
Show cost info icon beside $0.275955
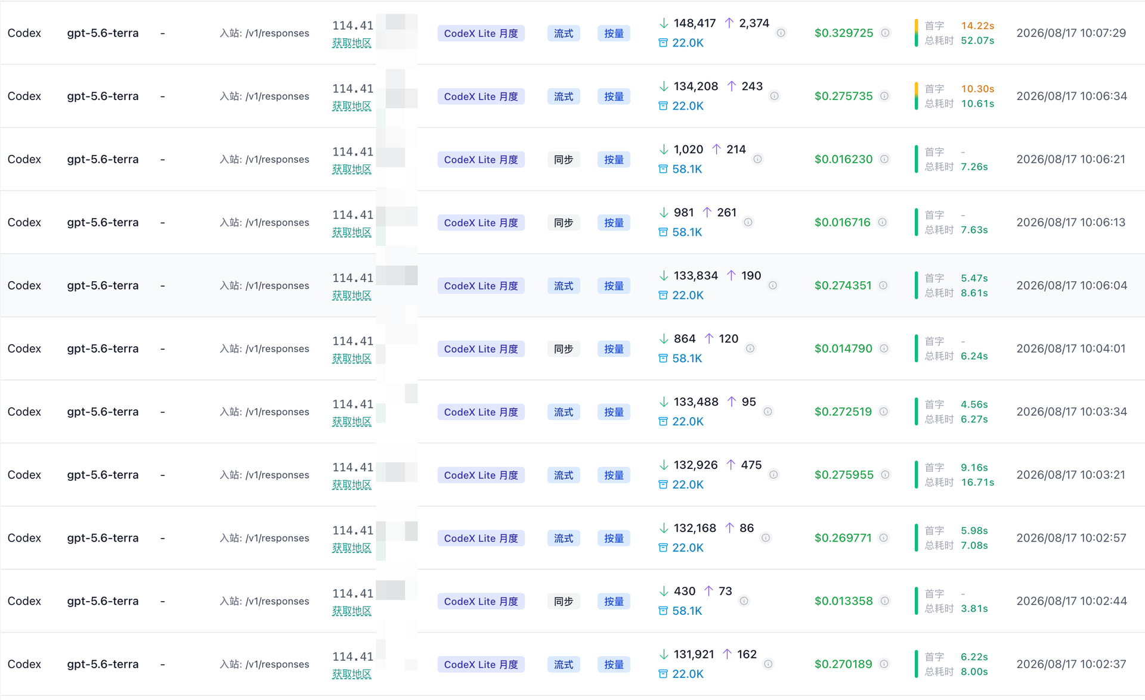click(x=886, y=475)
